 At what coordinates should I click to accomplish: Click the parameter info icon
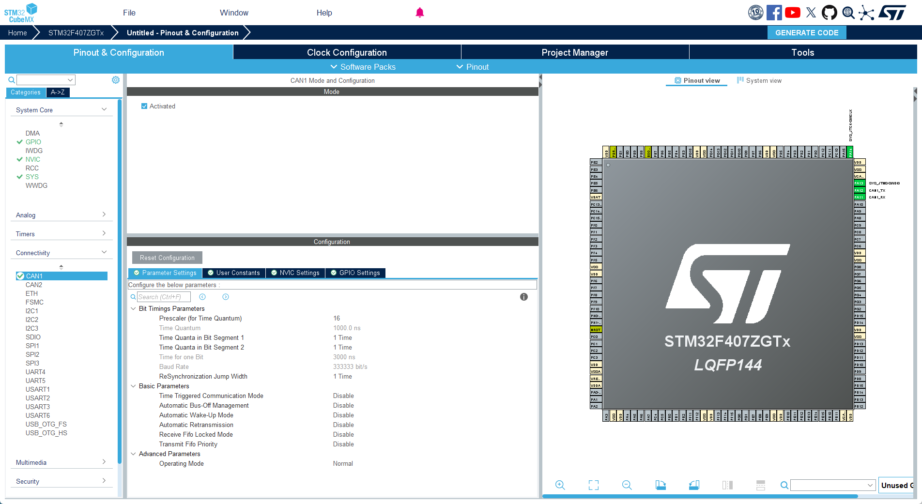(524, 297)
